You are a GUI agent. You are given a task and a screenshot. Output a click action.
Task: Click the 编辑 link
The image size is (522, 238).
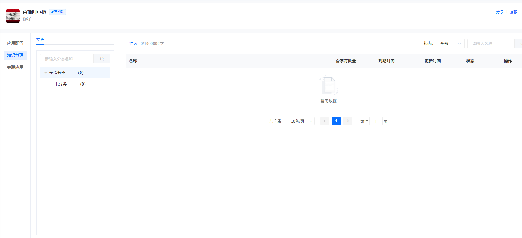[513, 12]
